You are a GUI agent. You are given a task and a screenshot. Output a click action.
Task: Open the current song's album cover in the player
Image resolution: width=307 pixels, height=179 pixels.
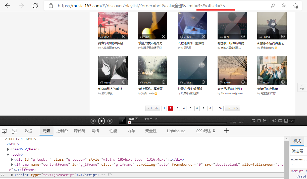coord(122,121)
